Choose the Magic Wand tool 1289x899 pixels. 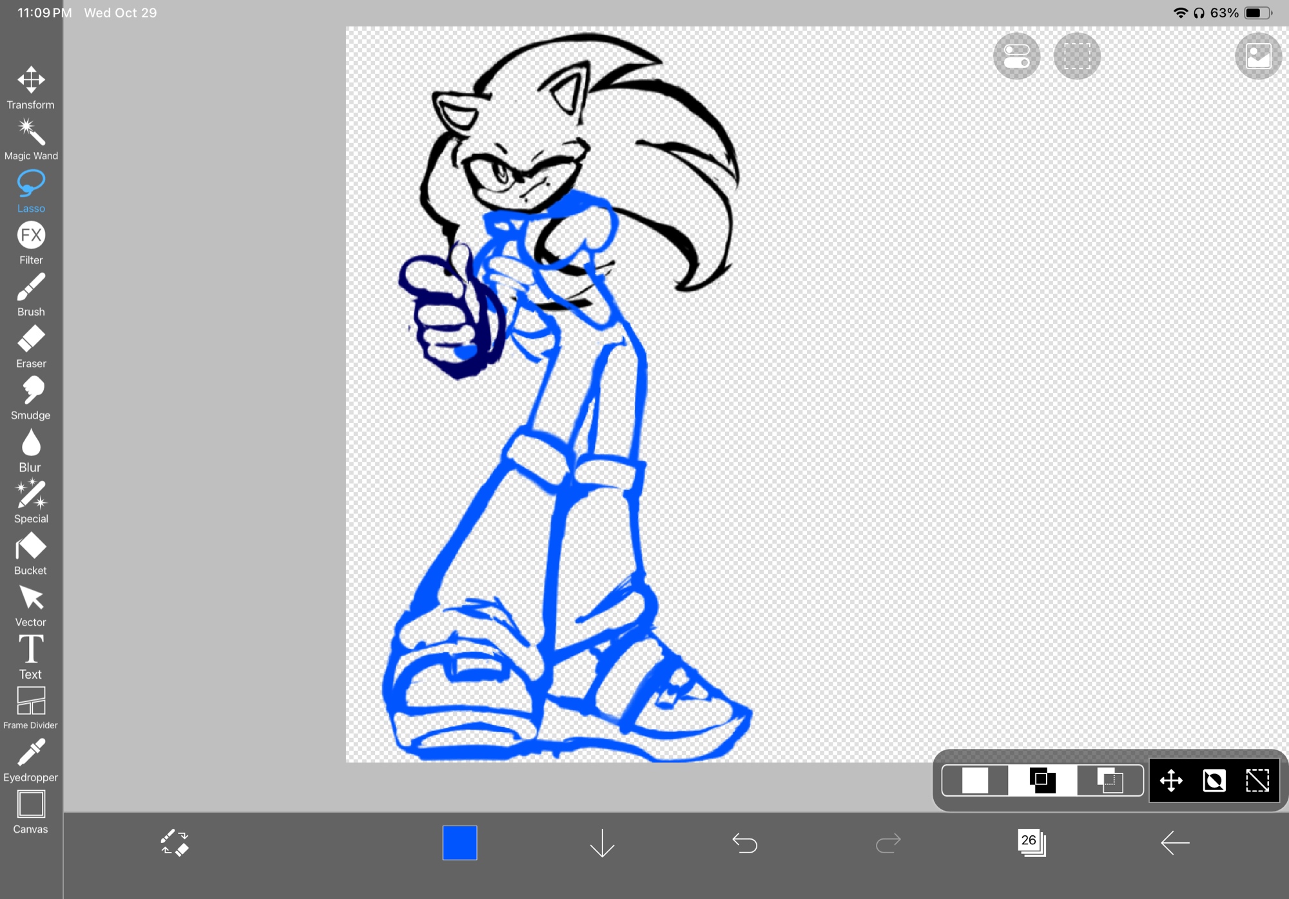(x=31, y=139)
